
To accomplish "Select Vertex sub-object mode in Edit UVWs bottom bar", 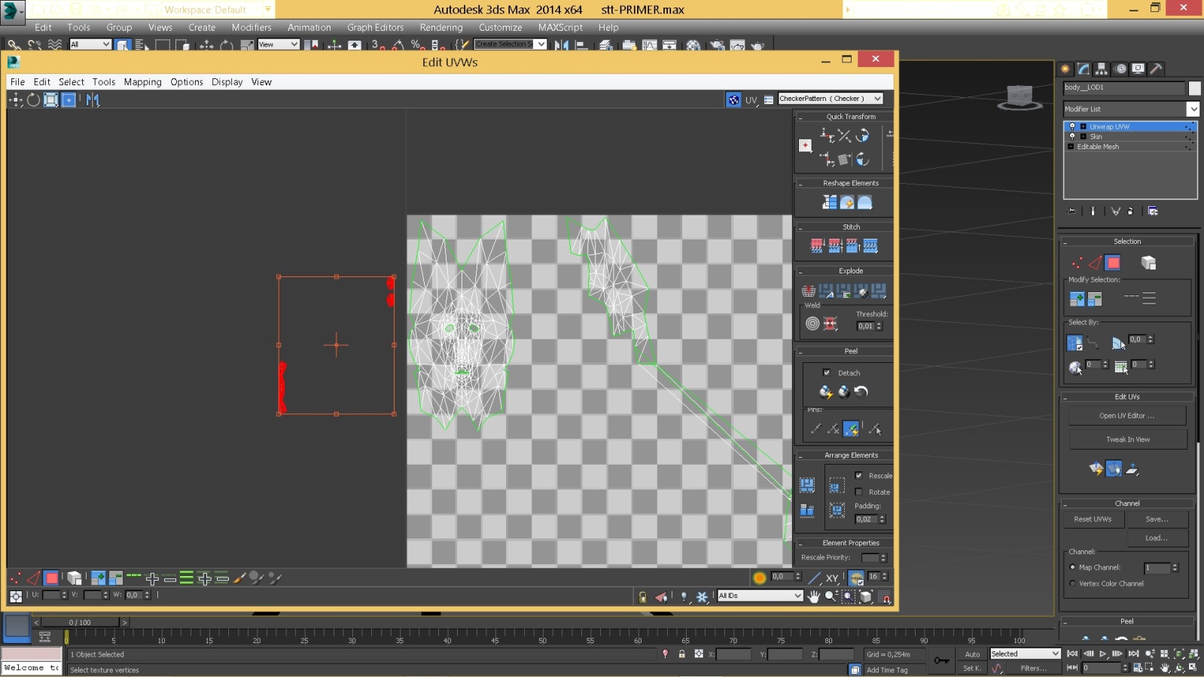I will pyautogui.click(x=14, y=578).
